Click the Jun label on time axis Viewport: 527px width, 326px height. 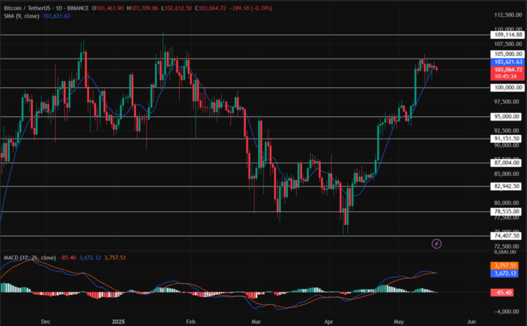pyautogui.click(x=471, y=322)
